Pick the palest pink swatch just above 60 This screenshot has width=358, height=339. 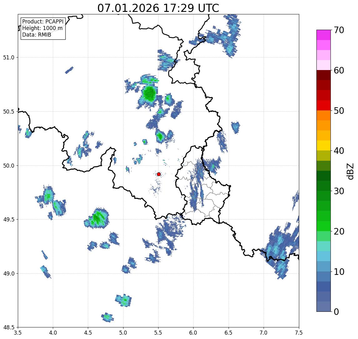pyautogui.click(x=324, y=65)
